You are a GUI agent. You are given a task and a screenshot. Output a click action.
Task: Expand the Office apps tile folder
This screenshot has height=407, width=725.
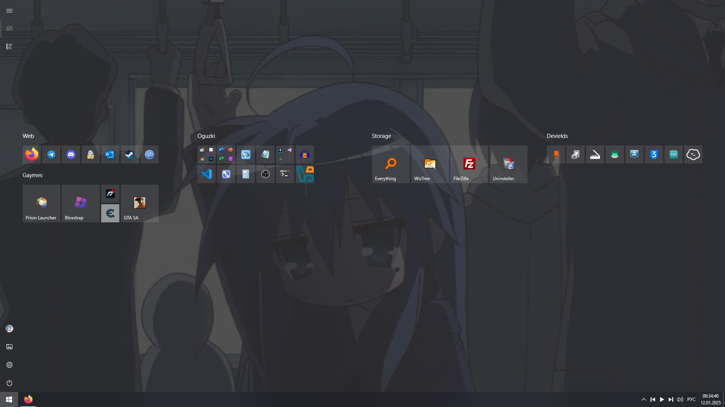pyautogui.click(x=226, y=155)
